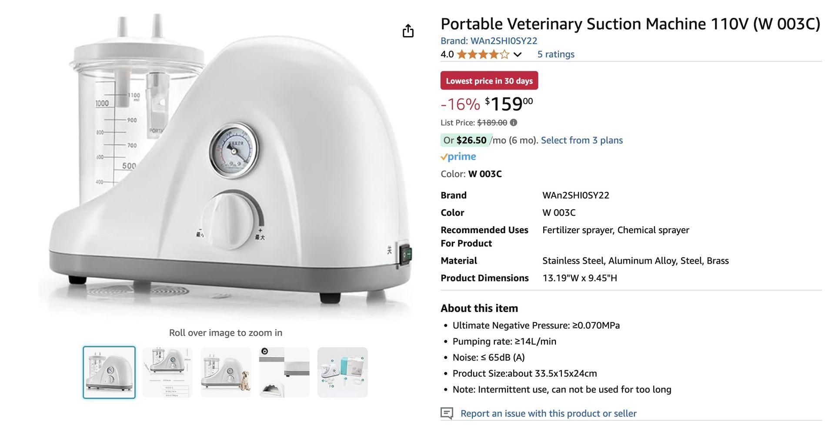835x429 pixels.
Task: Click 'Report an issue with this product or seller'
Action: 549,413
